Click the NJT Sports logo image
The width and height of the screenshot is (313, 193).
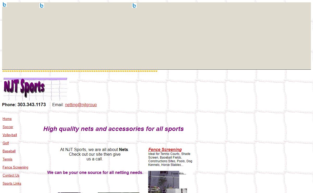35,89
